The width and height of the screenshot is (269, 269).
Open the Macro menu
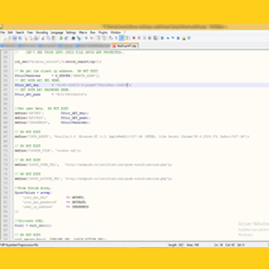[x=83, y=33]
